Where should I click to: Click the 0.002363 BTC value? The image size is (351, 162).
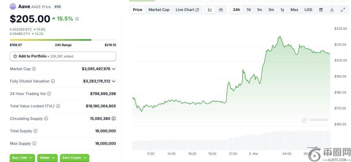click(x=20, y=29)
